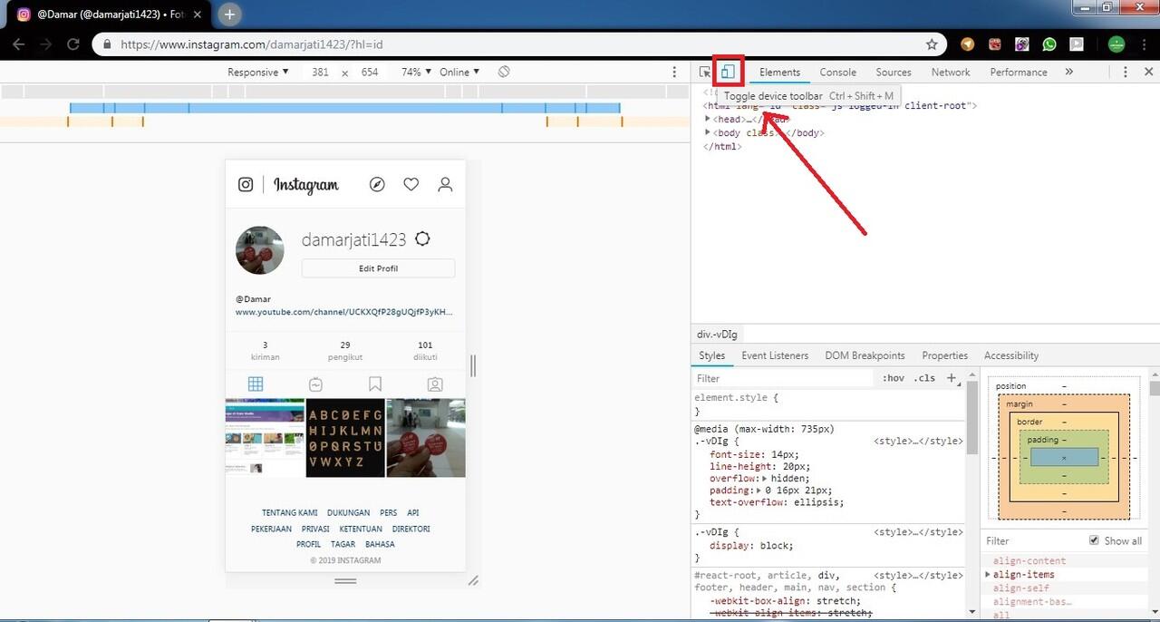Open the Responsive device dropdown

tap(258, 72)
